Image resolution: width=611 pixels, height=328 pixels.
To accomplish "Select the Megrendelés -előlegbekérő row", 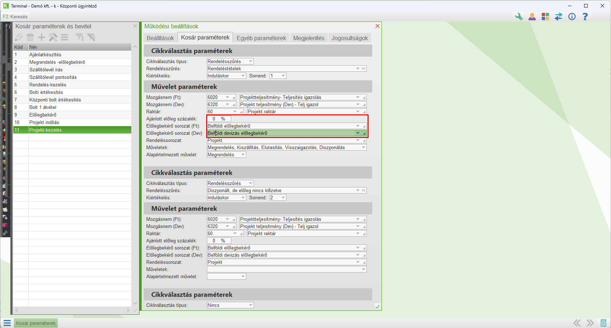I will (x=72, y=62).
